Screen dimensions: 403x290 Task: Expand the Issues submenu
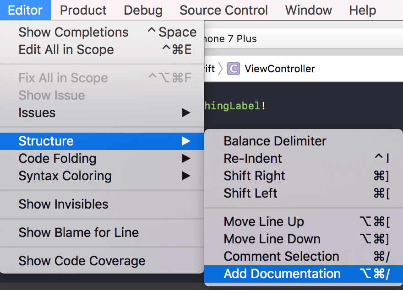tap(37, 113)
